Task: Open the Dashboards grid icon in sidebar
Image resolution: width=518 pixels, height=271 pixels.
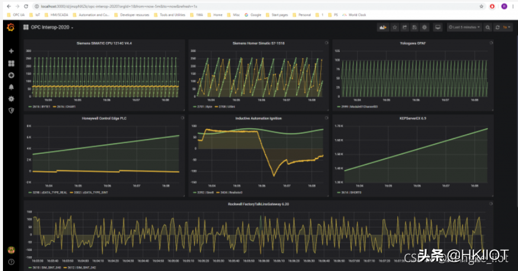Action: pos(11,63)
